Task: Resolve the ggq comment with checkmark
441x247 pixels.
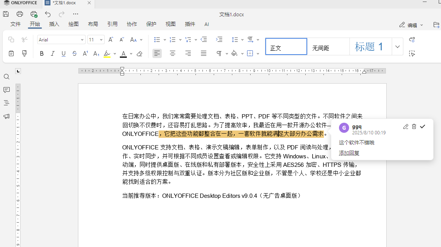Action: (422, 127)
